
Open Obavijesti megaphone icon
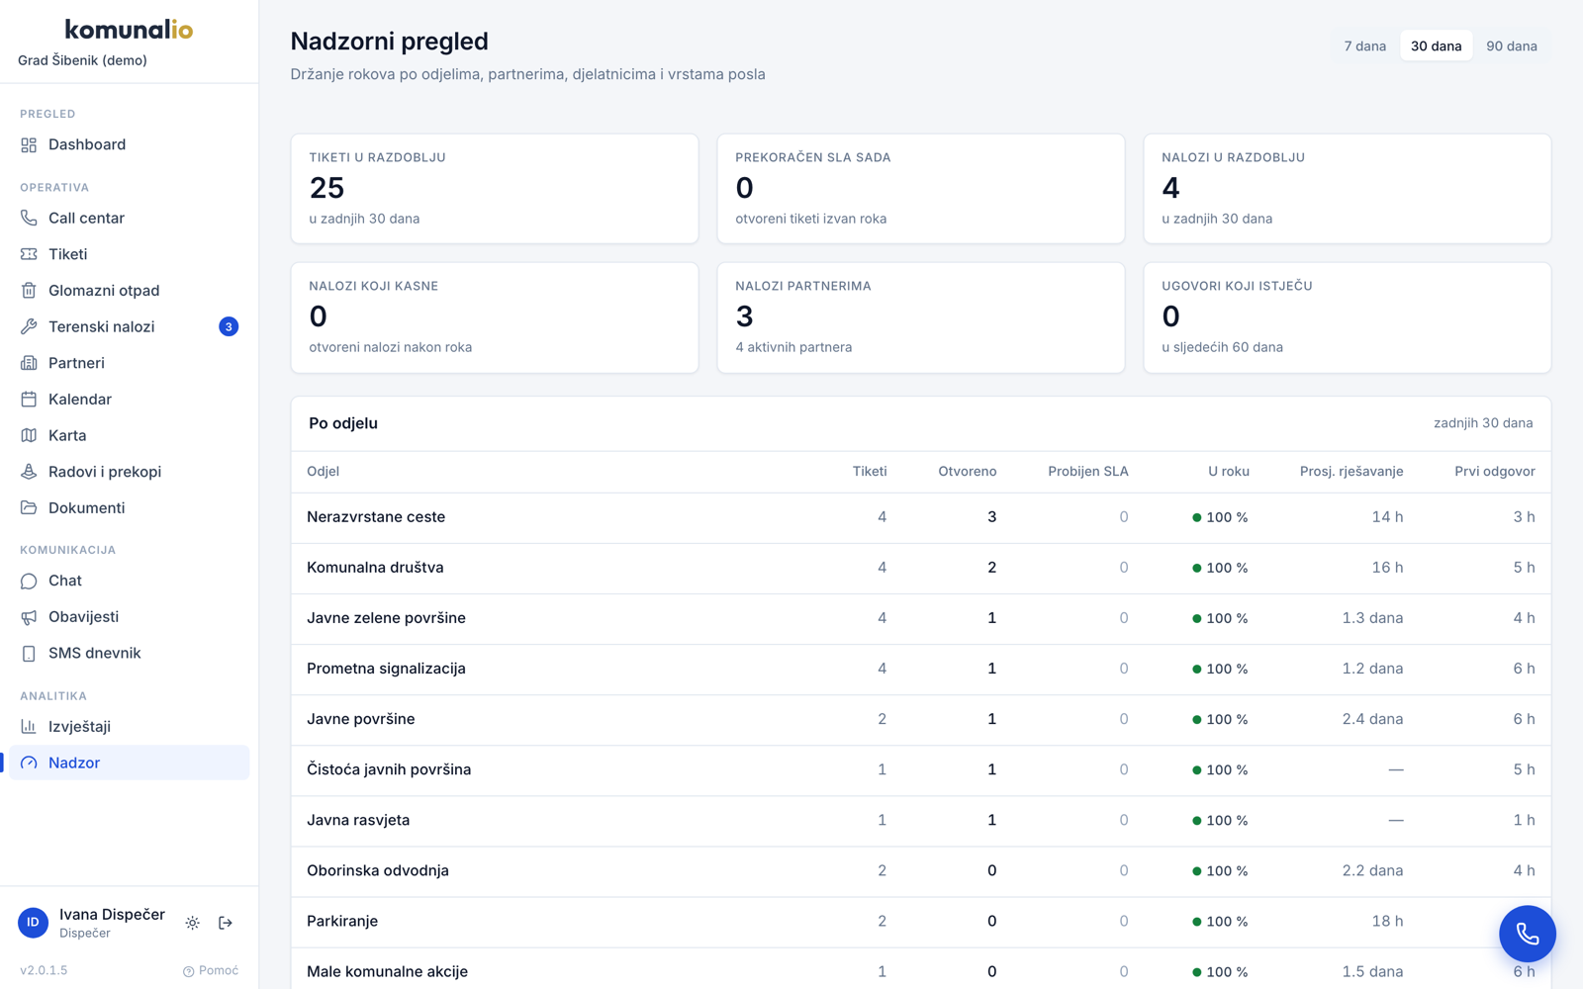29,617
